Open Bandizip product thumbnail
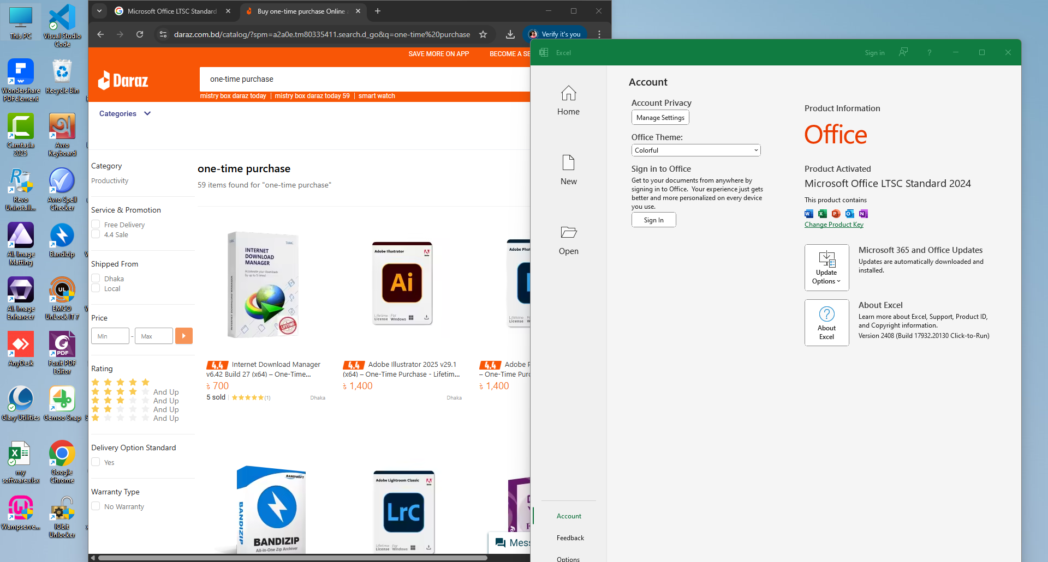The image size is (1048, 562). [x=270, y=510]
